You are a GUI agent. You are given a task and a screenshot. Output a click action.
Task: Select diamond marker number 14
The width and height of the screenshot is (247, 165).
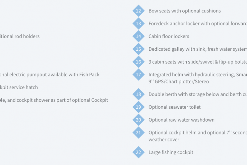[x=138, y=36]
